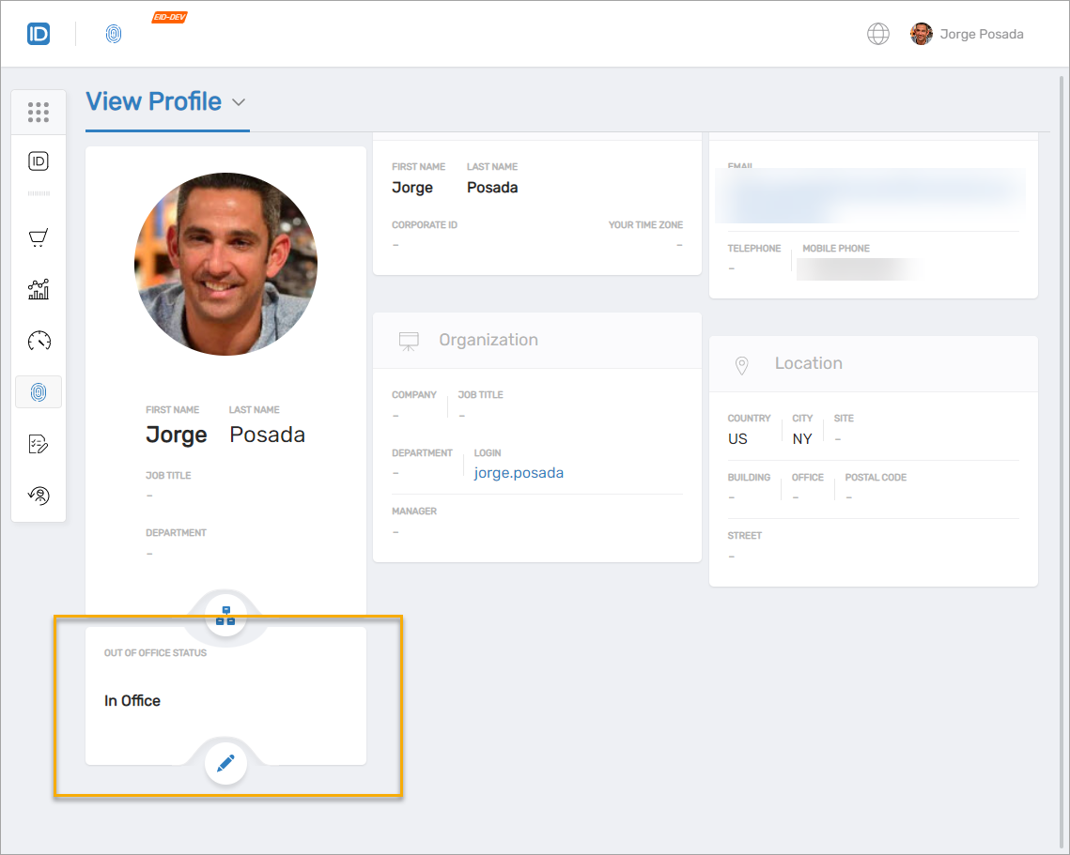
Task: Click the Location section header
Action: tap(808, 363)
